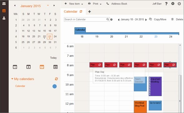Select January 23 in mini calendar
Screen dimensions: 184x113
pyautogui.click(x=50, y=36)
